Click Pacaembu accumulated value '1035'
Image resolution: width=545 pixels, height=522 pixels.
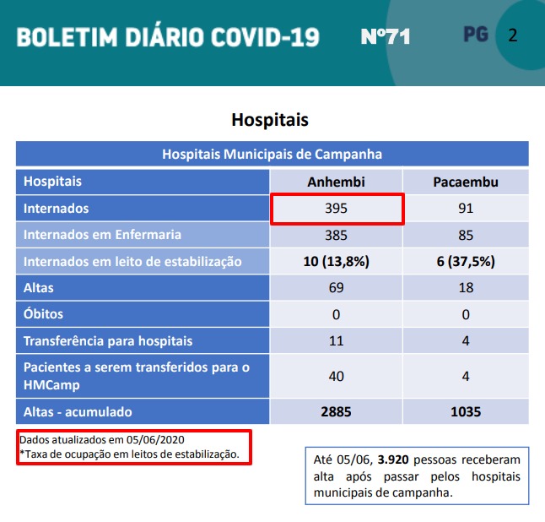466,412
